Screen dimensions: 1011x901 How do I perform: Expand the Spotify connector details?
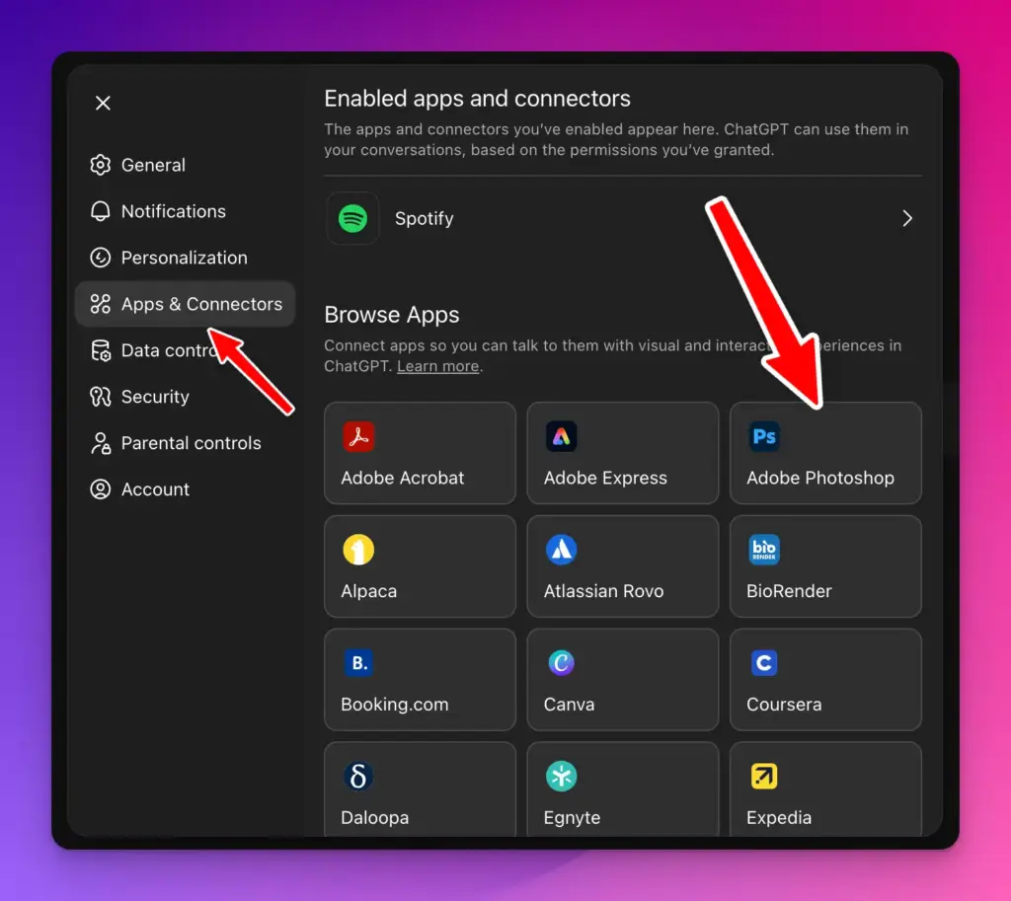coord(906,218)
